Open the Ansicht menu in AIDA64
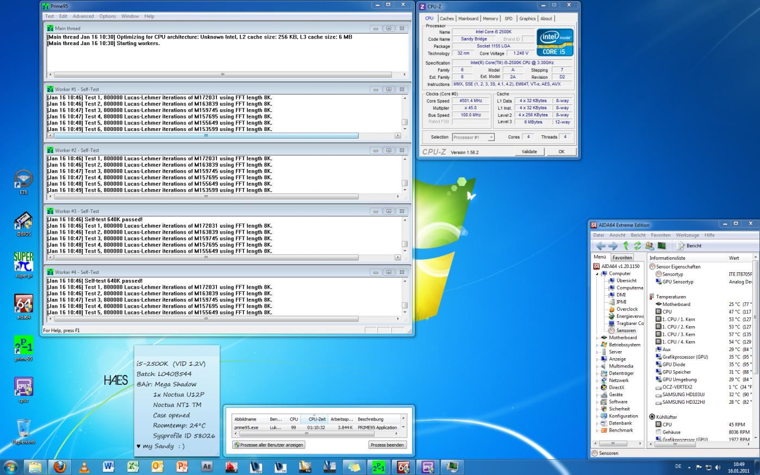 pos(617,235)
